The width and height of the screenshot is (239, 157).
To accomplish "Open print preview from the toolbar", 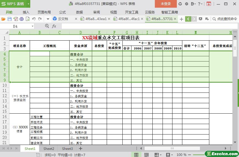I will (x=28, y=19).
